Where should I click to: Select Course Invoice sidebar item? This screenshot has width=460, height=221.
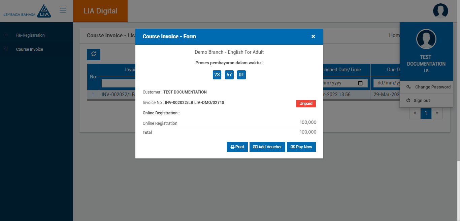click(30, 49)
